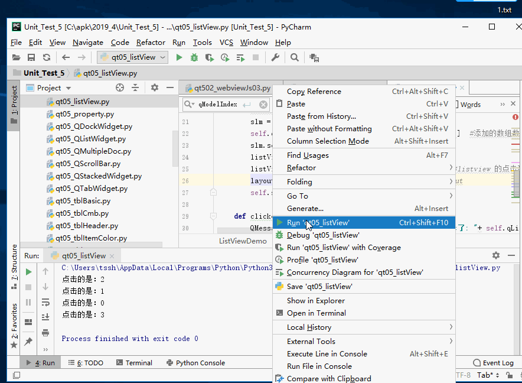The image size is (522, 383).
Task: Open the Event Log
Action: click(494, 363)
